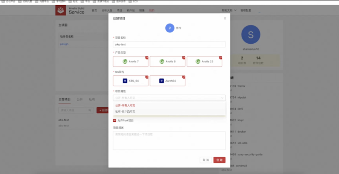Click the red create project button behind dialog
339x174 pixels.
pos(102,110)
